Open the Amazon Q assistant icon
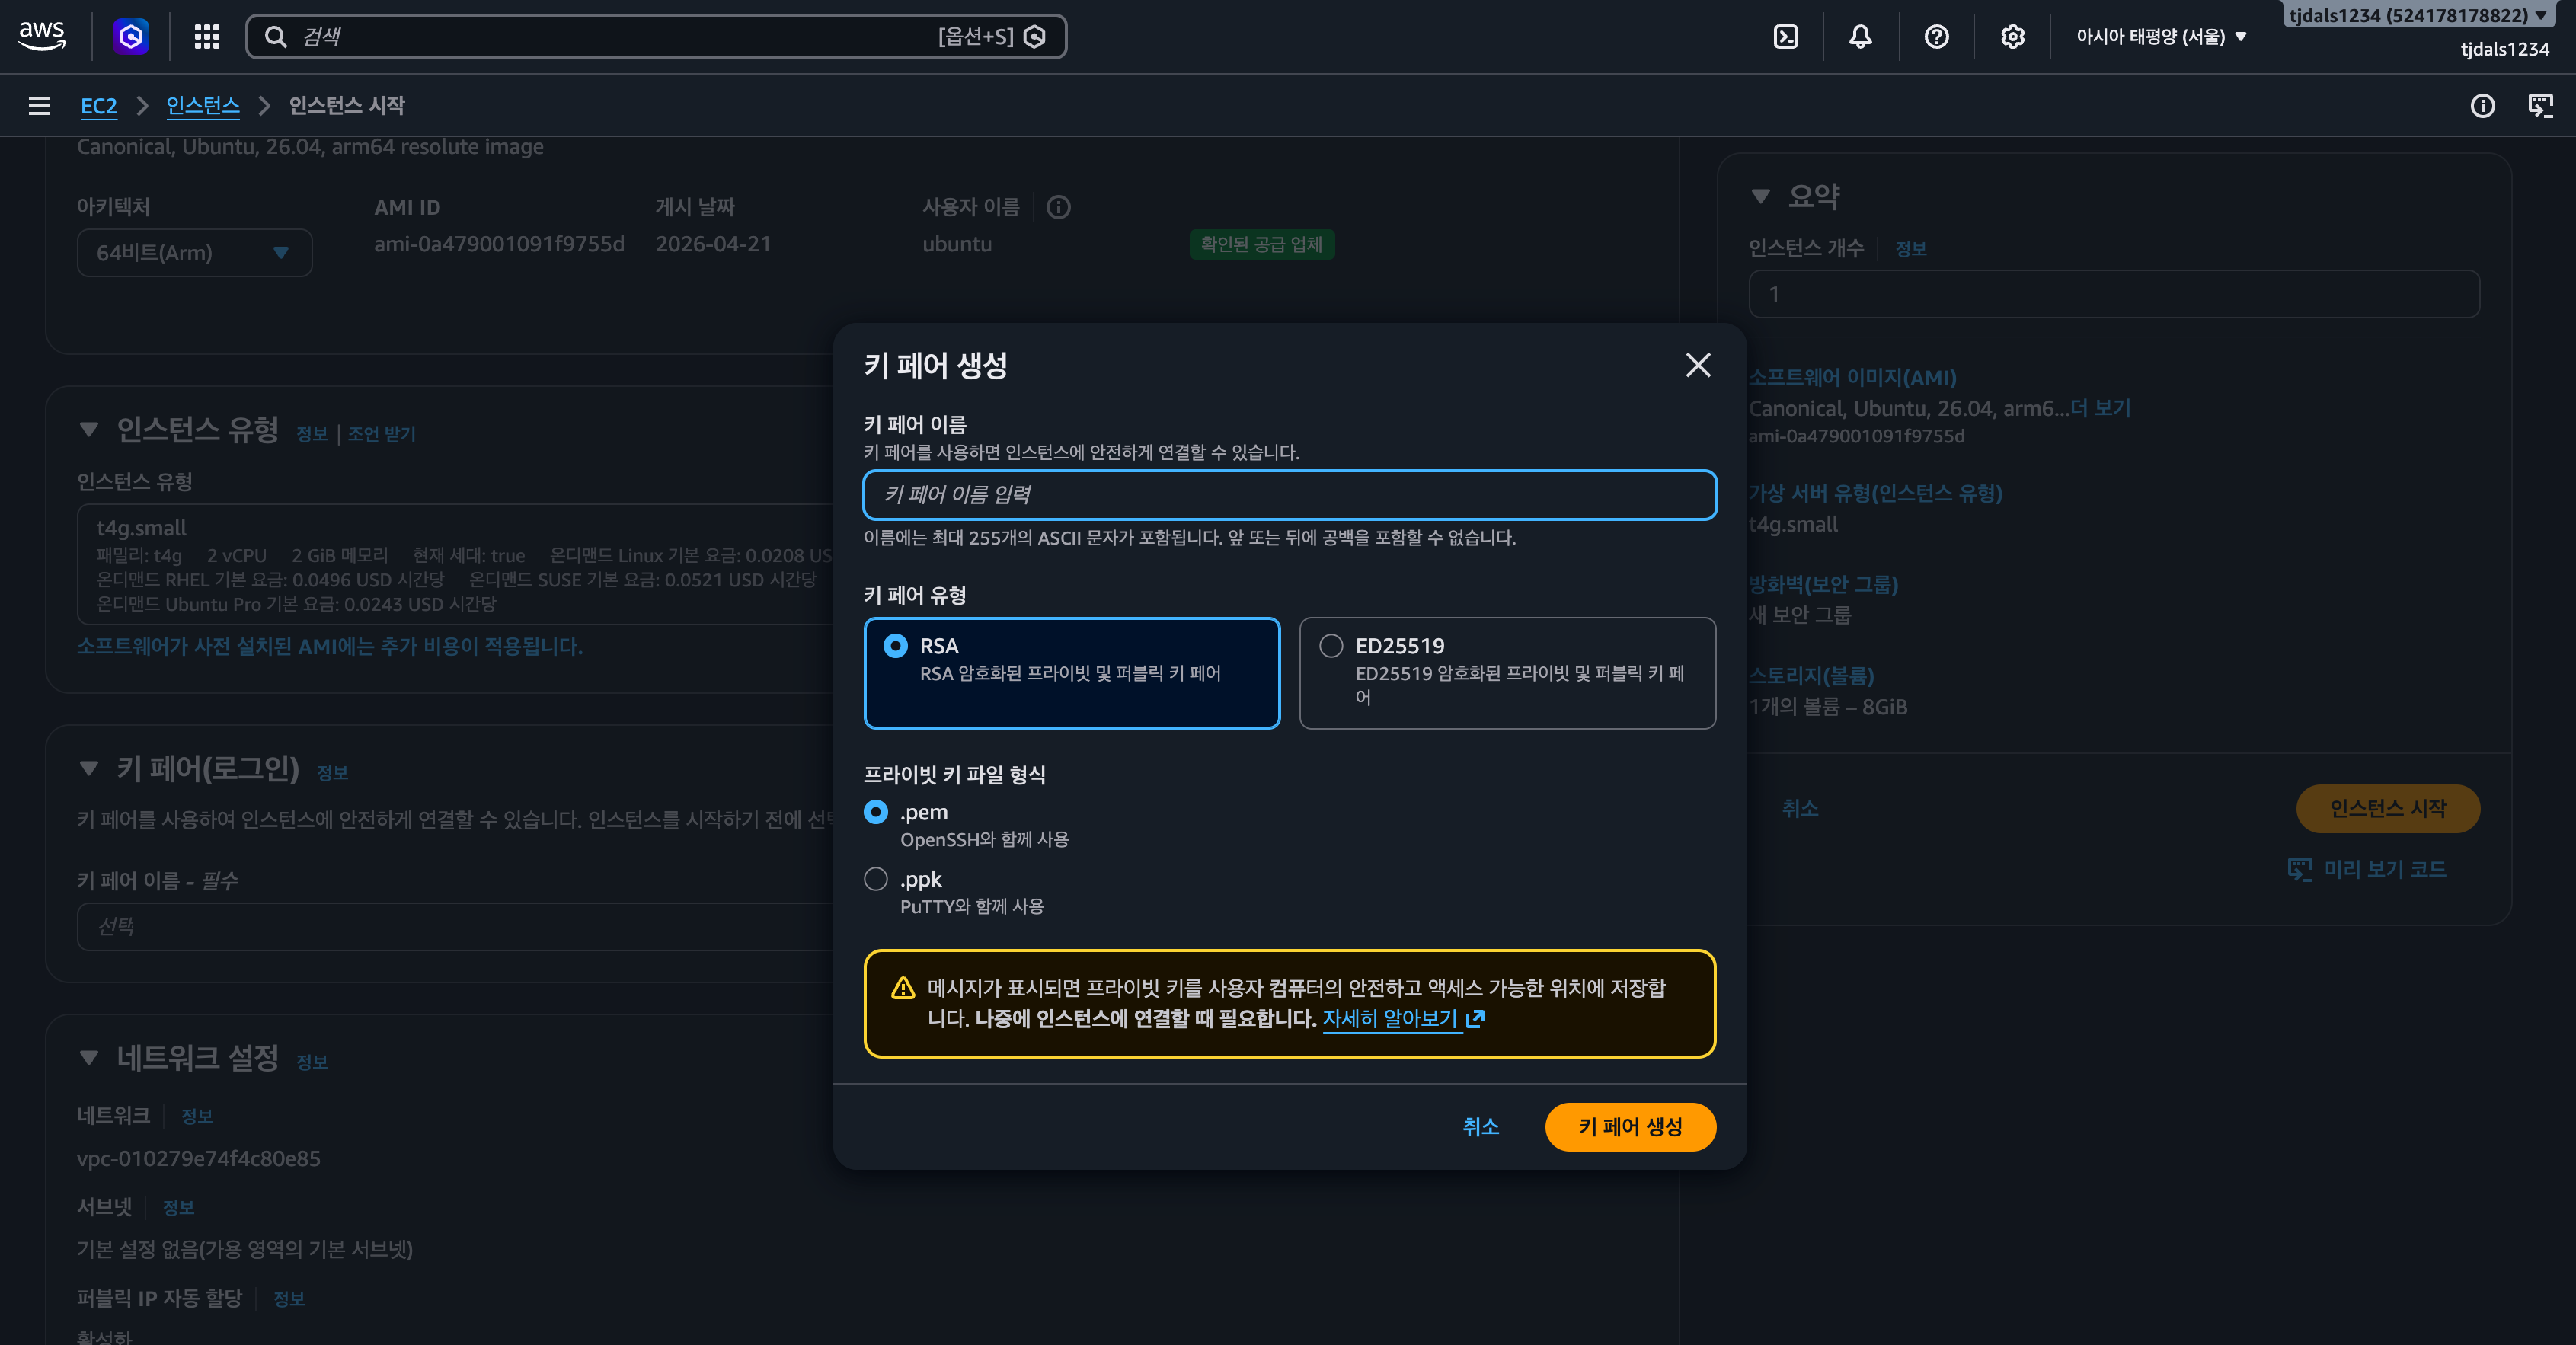The height and width of the screenshot is (1345, 2576). tap(131, 36)
